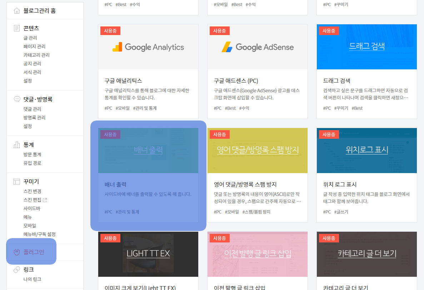Screen dimensions: 424x290
Task: Click the 링크 section heading
Action: (28, 269)
